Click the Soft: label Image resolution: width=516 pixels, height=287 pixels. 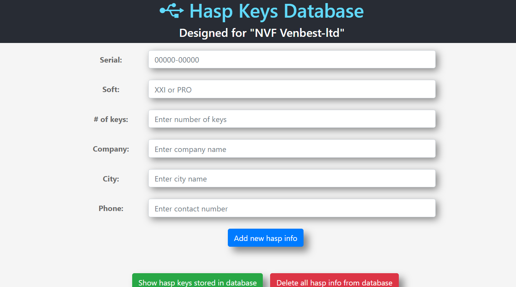(111, 89)
